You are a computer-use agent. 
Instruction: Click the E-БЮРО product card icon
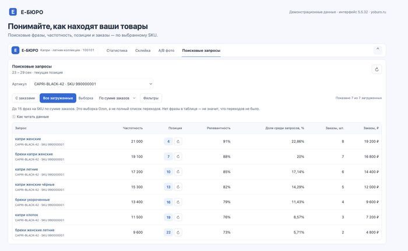15,50
